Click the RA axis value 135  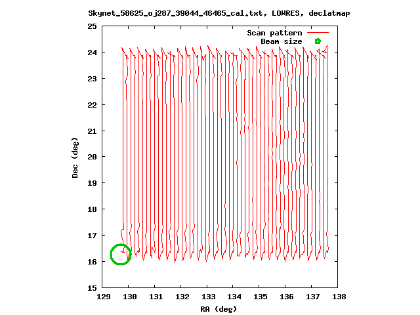[261, 297]
